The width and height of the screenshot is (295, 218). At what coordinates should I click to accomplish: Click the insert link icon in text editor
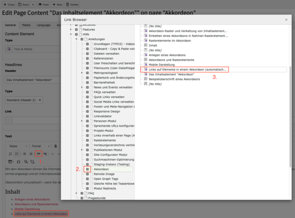tap(39, 154)
